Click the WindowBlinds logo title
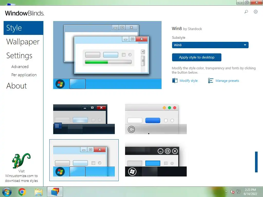 click(24, 13)
